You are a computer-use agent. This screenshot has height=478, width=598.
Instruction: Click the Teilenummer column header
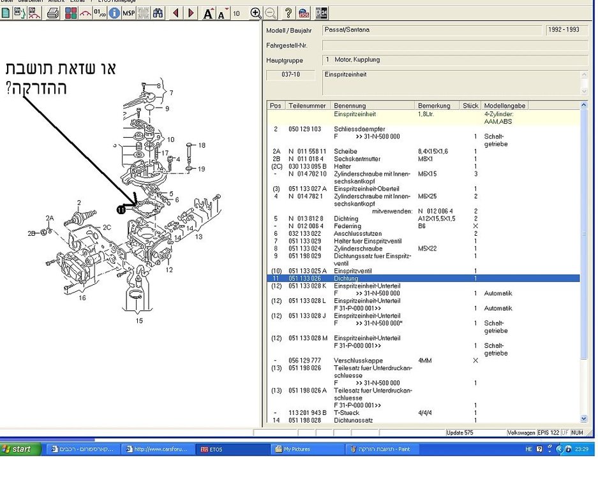point(307,106)
